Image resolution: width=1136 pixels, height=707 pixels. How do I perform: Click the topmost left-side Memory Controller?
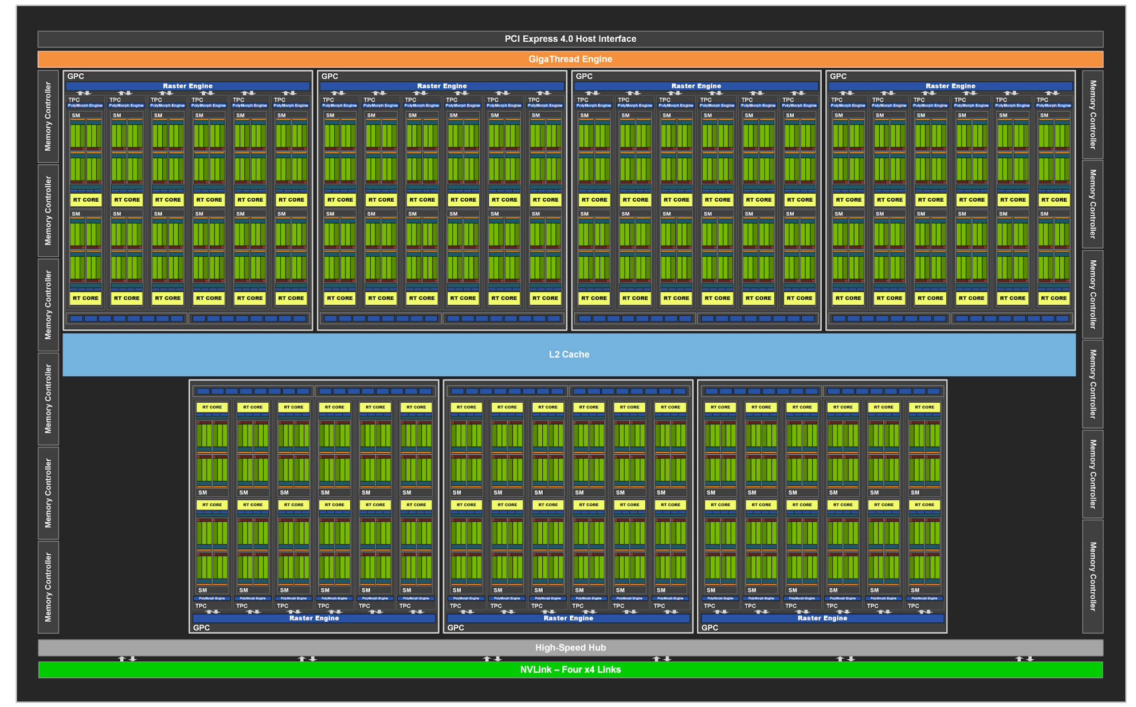click(x=48, y=116)
